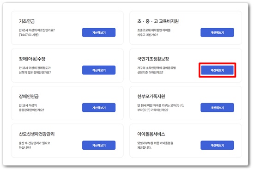Image resolution: width=254 pixels, height=171 pixels.
Task: Click description text under 장애(아동)수당
Action: pyautogui.click(x=35, y=70)
